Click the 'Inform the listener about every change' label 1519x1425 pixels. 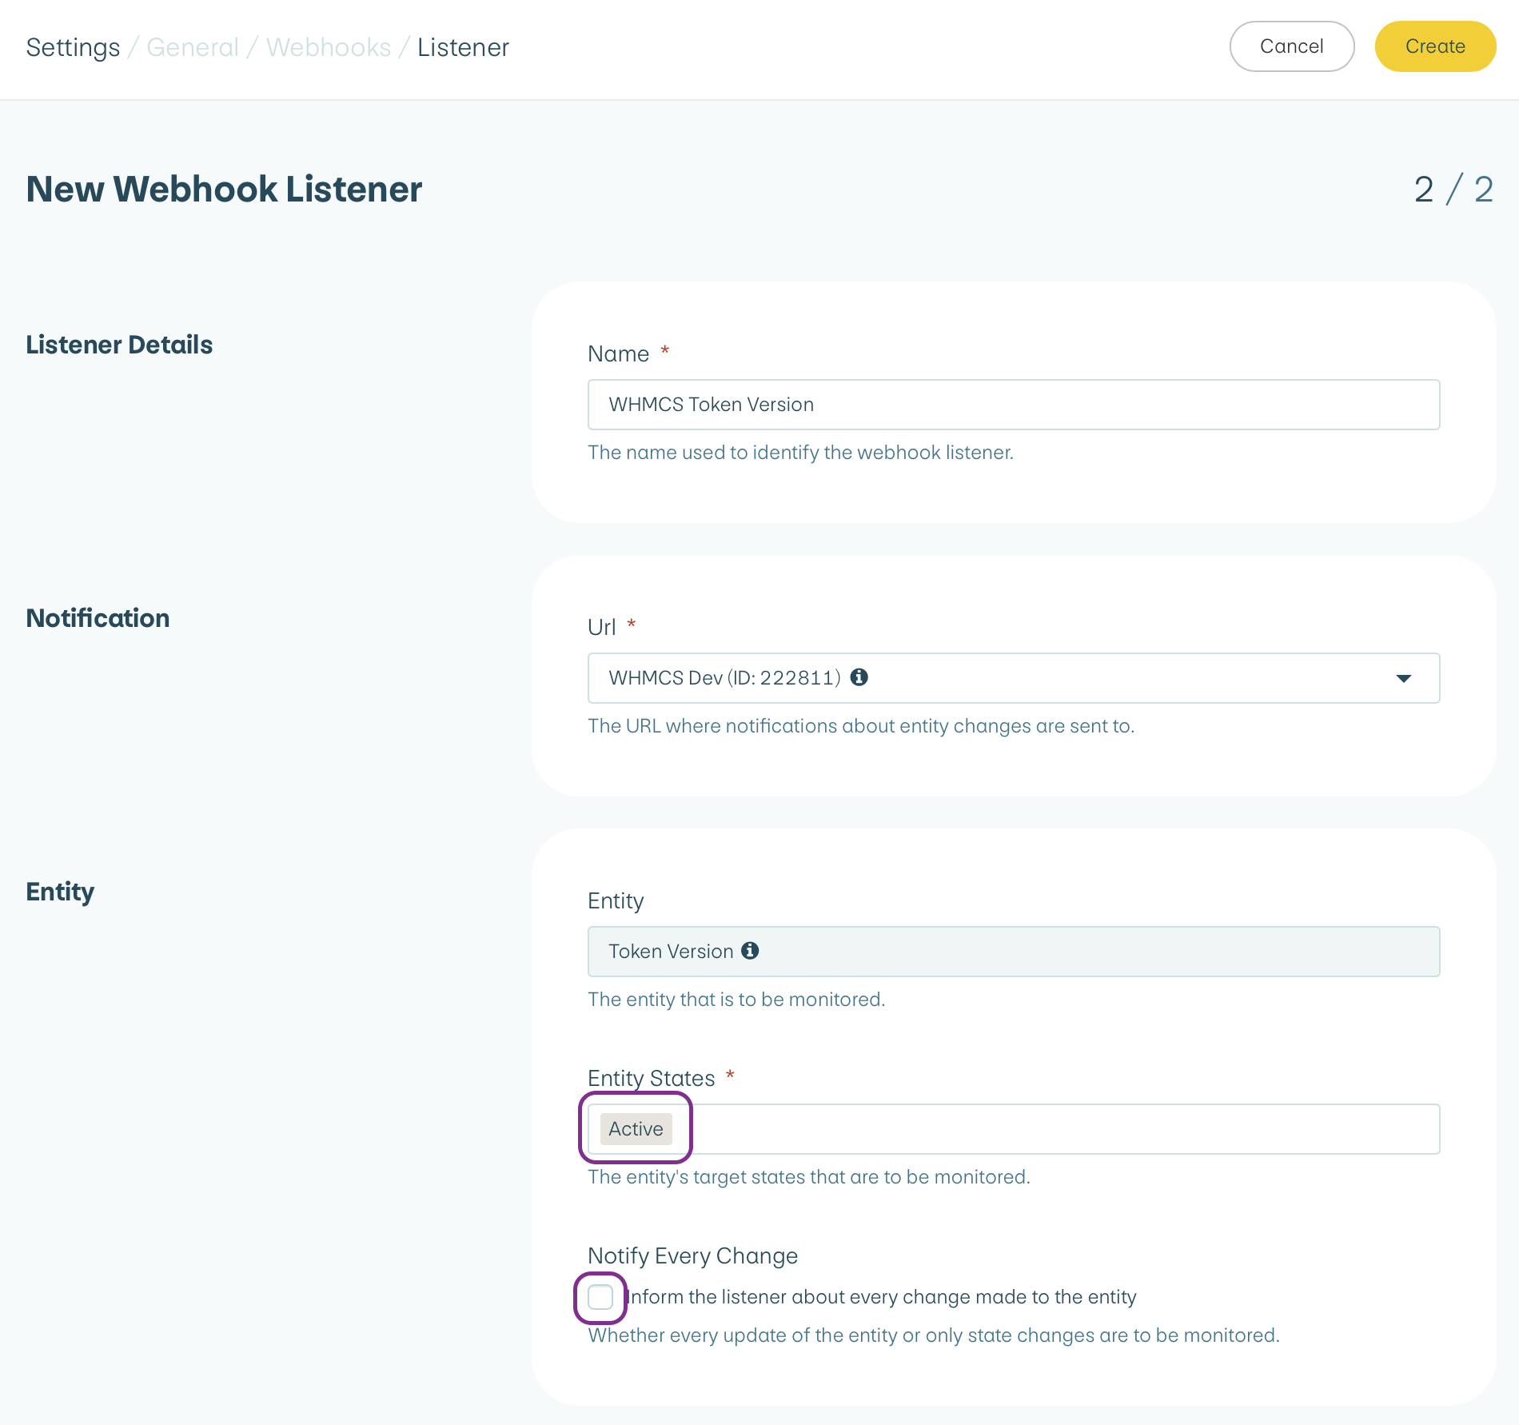[x=879, y=1297]
